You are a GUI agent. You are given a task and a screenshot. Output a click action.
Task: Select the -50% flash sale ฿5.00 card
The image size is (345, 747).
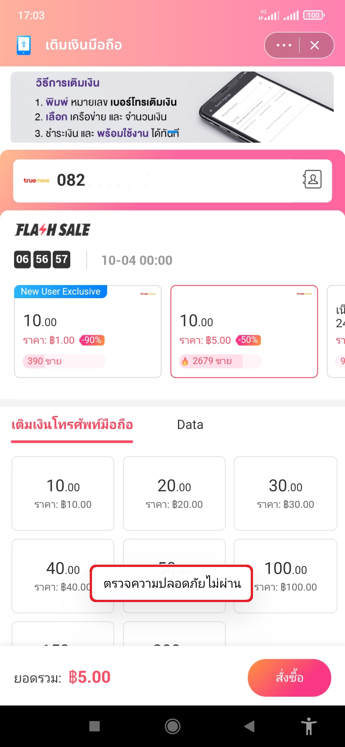click(244, 331)
